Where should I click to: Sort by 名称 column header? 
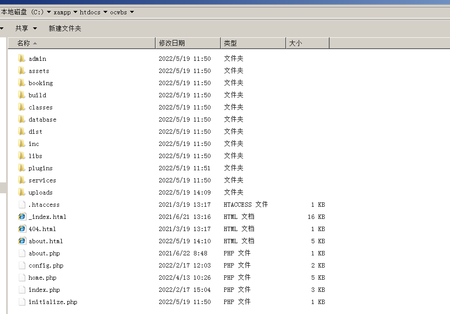[x=81, y=43]
